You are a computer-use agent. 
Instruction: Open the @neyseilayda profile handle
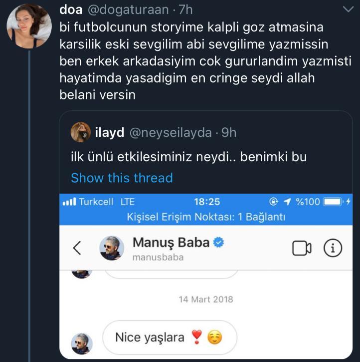tap(170, 133)
